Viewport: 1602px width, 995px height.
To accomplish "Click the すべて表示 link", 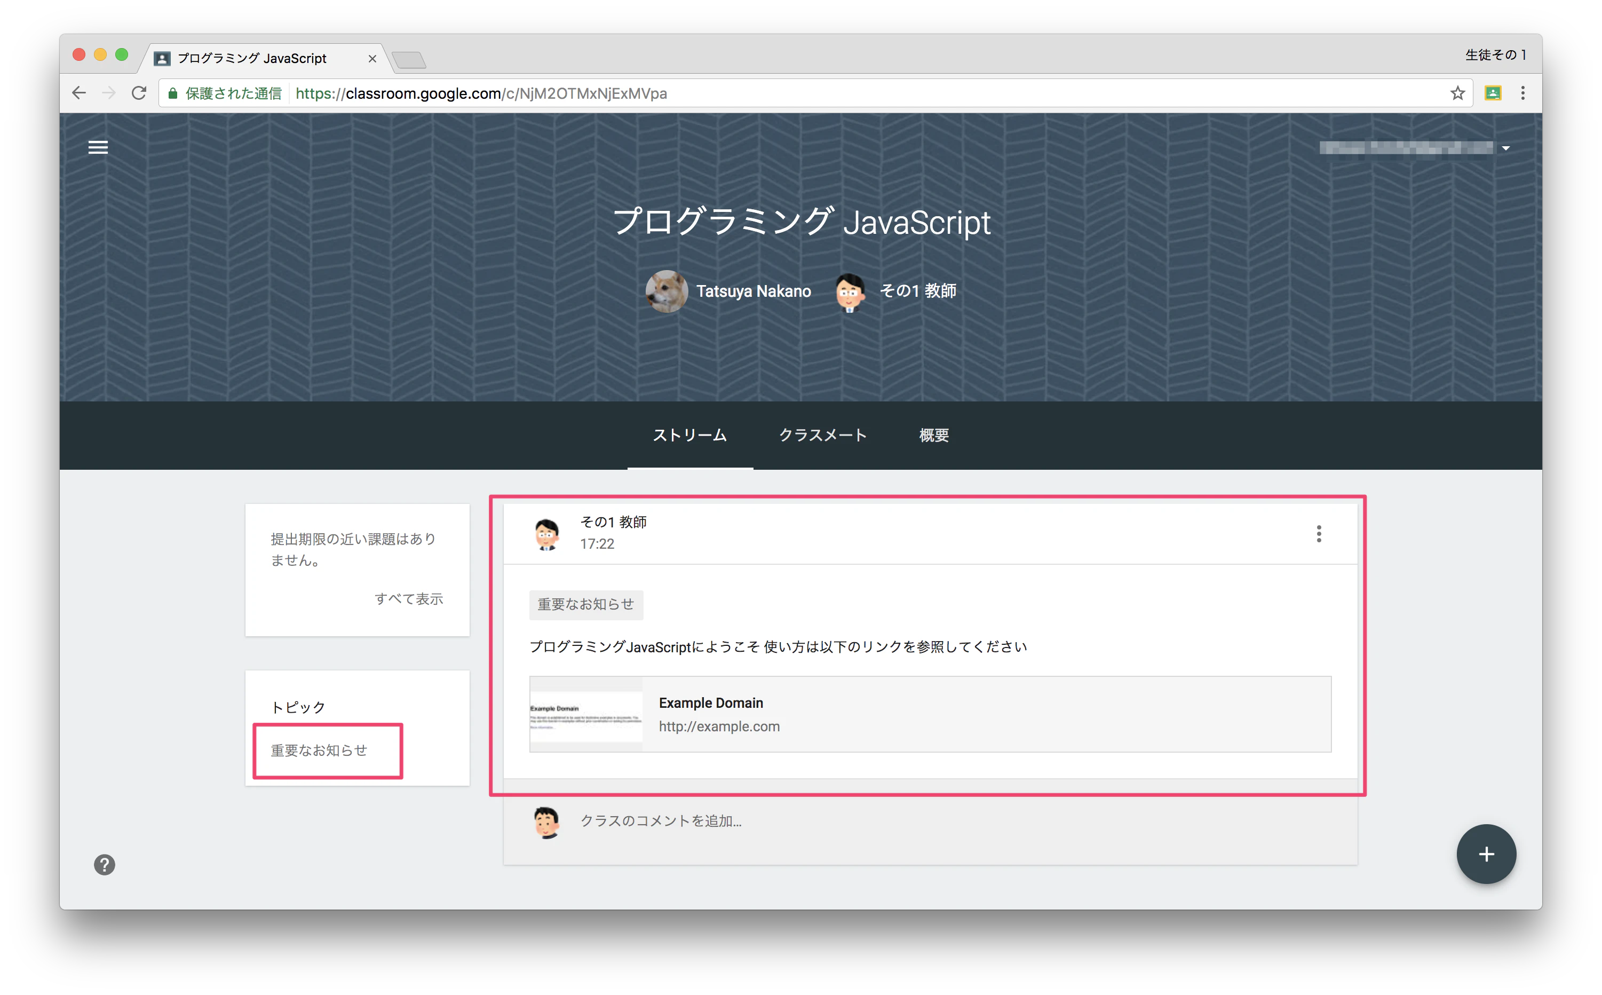I will pyautogui.click(x=409, y=599).
